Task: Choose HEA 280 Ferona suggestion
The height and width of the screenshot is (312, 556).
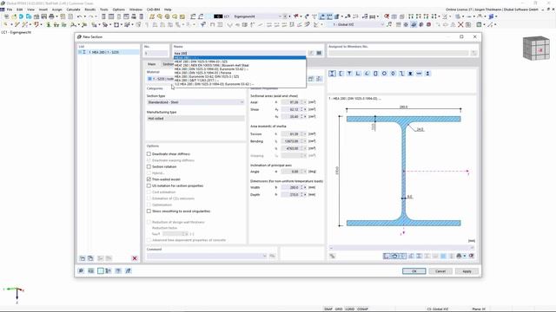Action: pos(240,73)
